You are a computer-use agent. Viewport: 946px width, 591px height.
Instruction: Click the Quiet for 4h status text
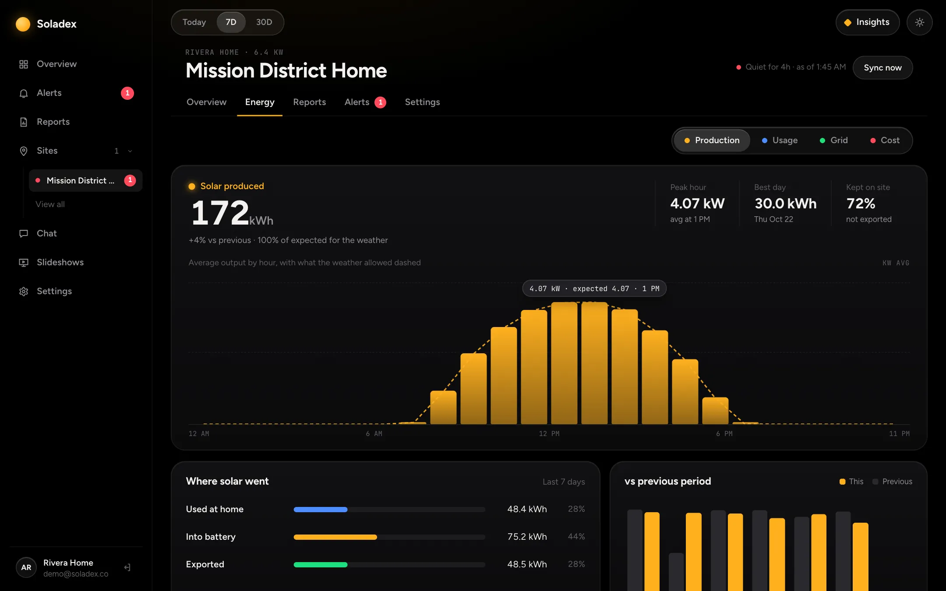(795, 67)
